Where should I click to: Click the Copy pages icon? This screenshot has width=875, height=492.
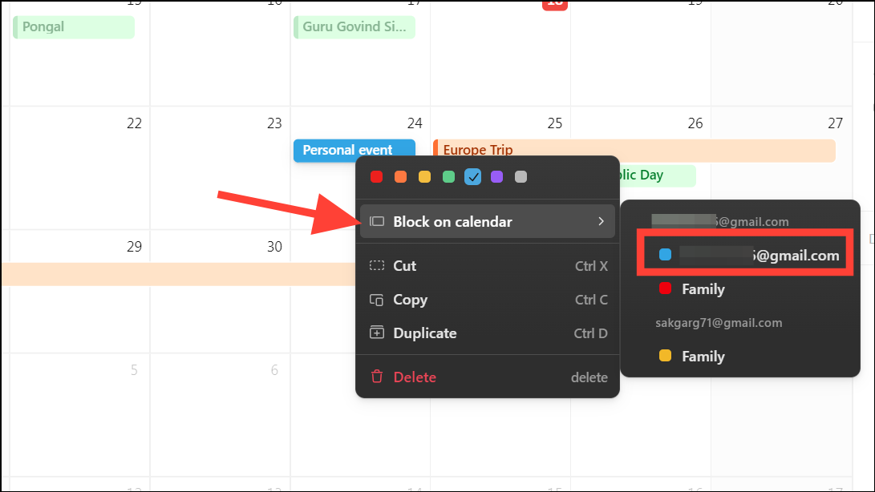377,300
